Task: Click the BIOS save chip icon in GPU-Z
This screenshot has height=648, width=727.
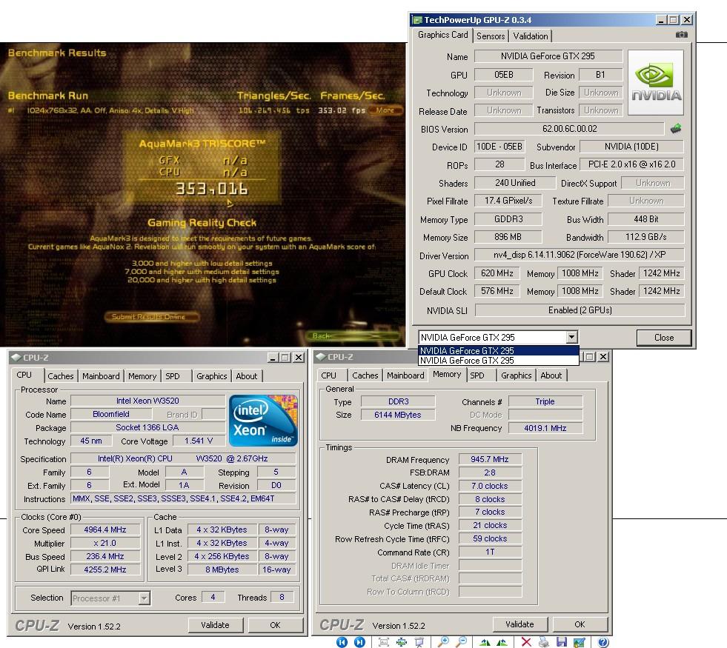Action: (x=676, y=129)
